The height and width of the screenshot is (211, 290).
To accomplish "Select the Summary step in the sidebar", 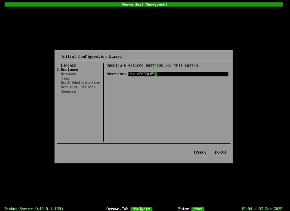I will 68,91.
